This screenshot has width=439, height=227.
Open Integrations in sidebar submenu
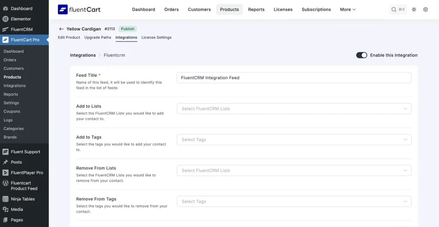(x=15, y=86)
